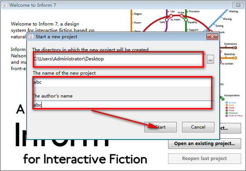Image resolution: width=246 pixels, height=171 pixels.
Task: Click the 'to contain' label on the map
Action: click(228, 63)
